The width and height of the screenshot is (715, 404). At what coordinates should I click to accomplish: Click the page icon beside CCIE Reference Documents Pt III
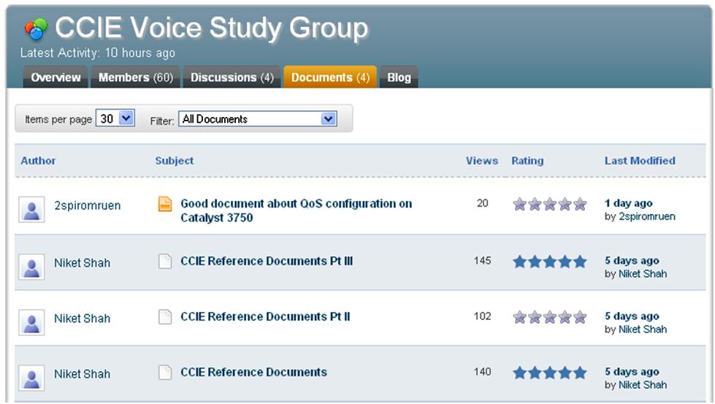coord(165,262)
